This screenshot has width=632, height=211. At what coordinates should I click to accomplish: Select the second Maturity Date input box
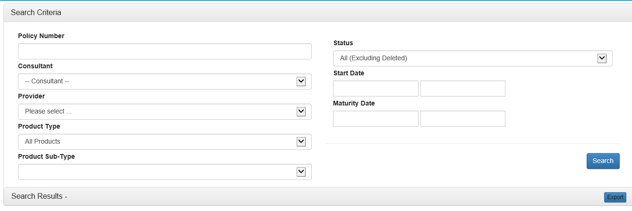point(462,119)
